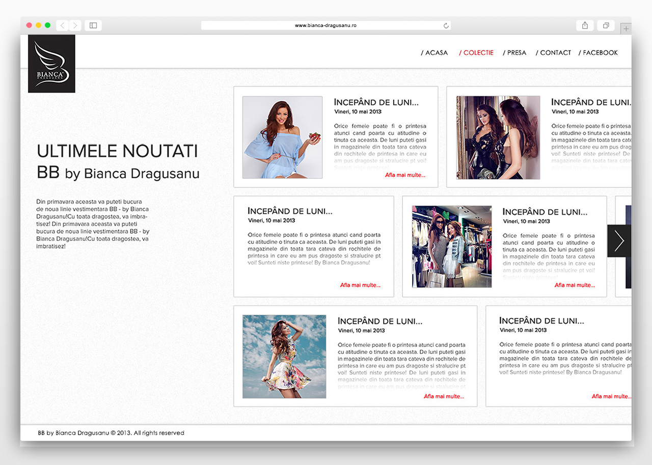Toggle the Safari sidebar button

click(x=93, y=25)
